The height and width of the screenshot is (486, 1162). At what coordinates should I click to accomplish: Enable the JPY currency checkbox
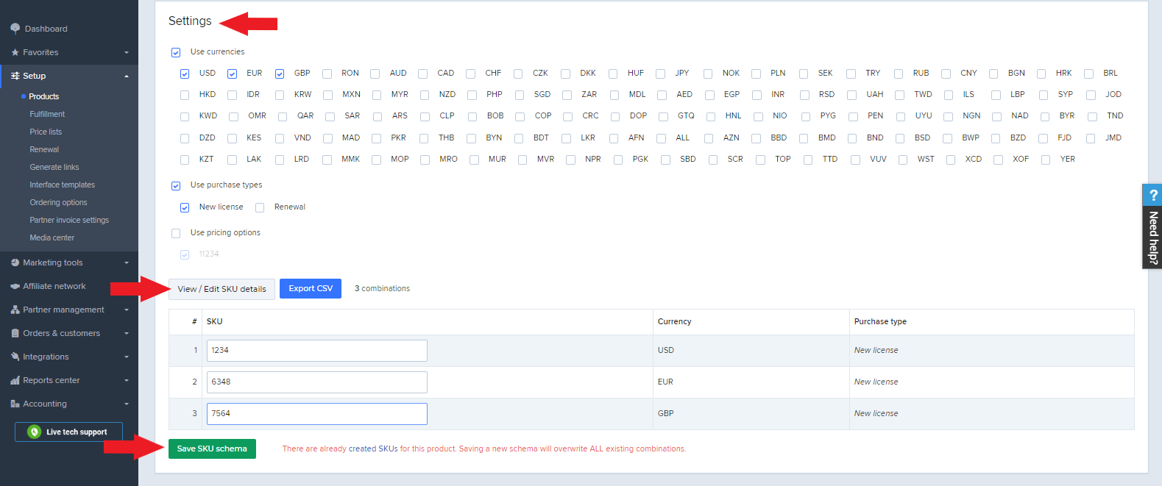click(660, 74)
